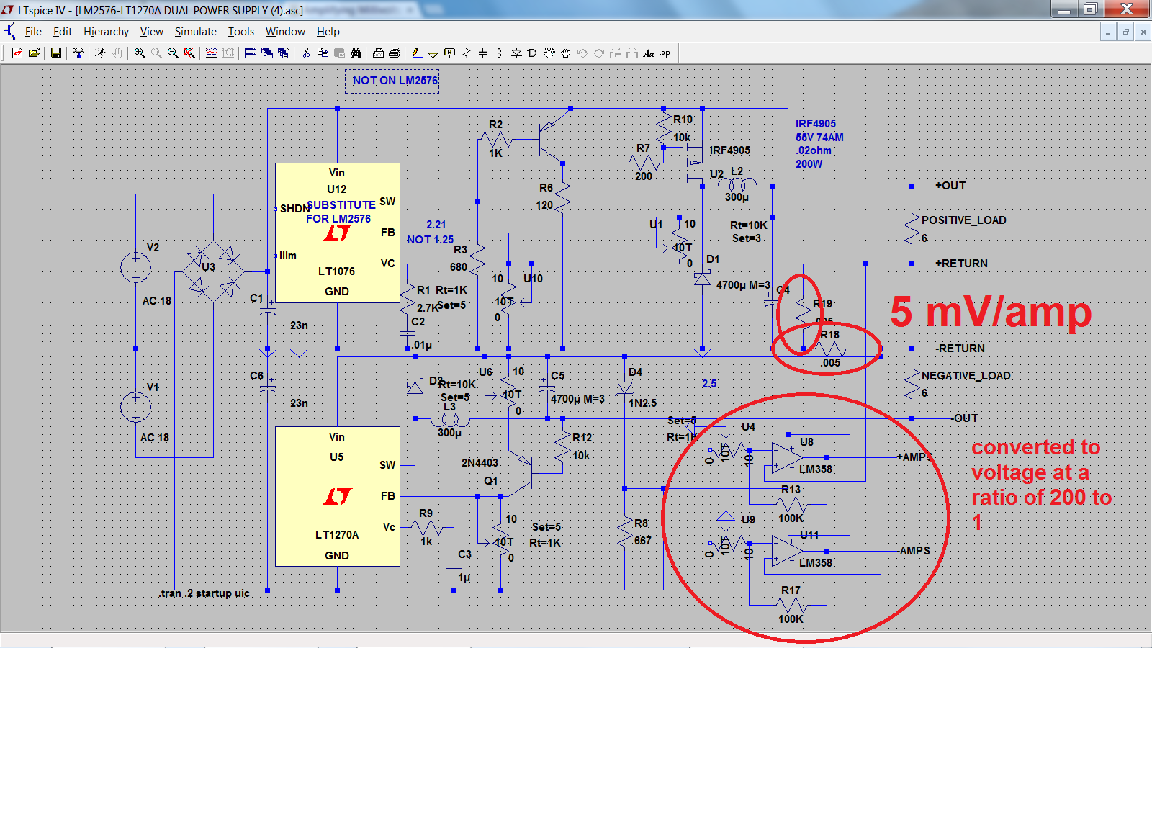The image size is (1152, 836).
Task: Click the U3 bridge rectifier
Action: point(213,272)
